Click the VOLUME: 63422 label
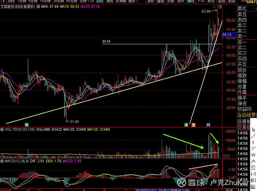 point(49,130)
